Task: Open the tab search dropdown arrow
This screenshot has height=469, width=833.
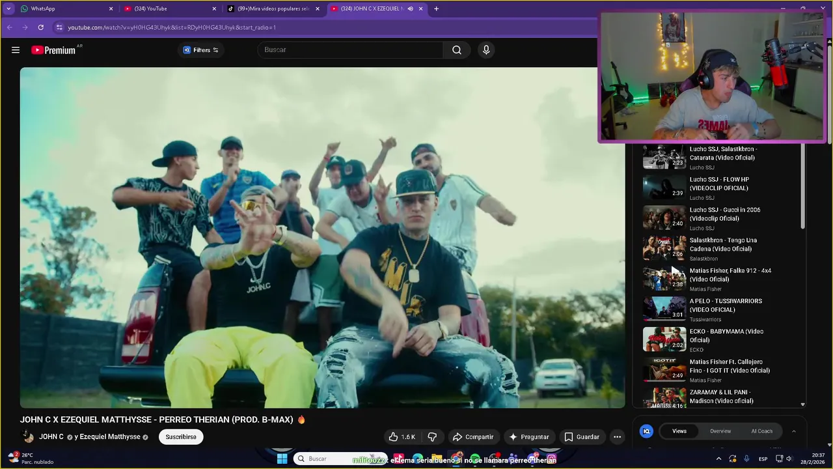Action: coord(8,8)
